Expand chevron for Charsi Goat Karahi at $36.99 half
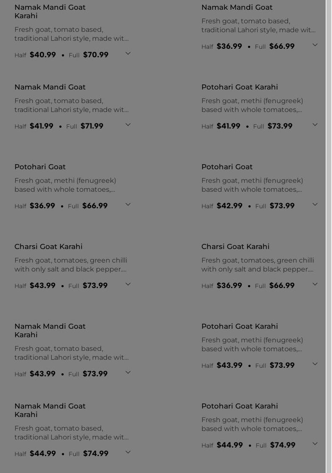Viewport: 332px width, 473px height. 315,284
